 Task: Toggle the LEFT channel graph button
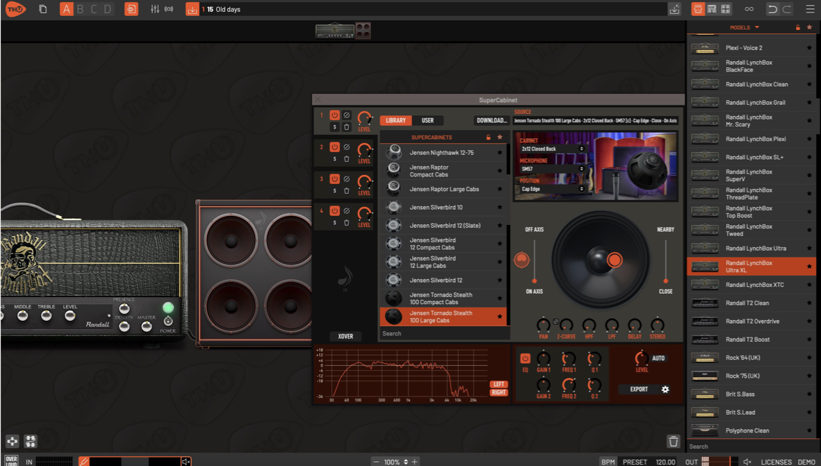click(498, 385)
